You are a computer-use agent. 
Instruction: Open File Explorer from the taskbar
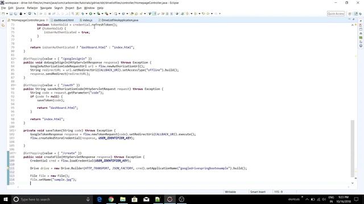tap(123, 199)
